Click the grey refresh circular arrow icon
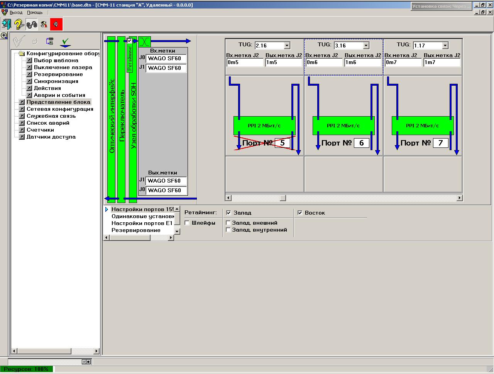Image resolution: width=494 pixels, height=374 pixels. tap(35, 41)
